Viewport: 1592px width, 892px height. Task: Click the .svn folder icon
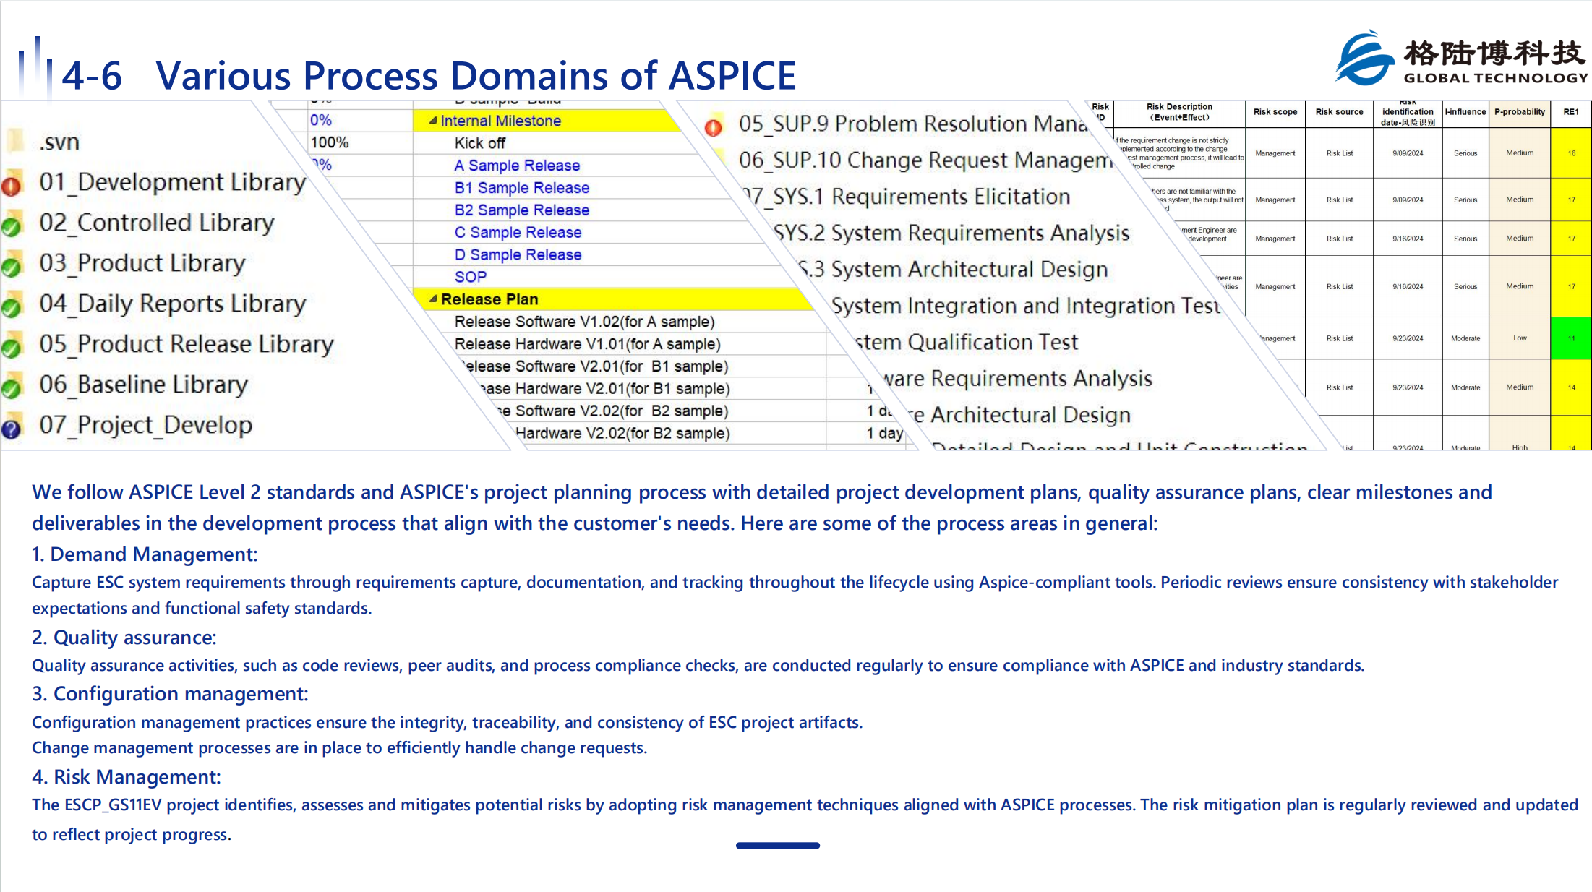[15, 142]
